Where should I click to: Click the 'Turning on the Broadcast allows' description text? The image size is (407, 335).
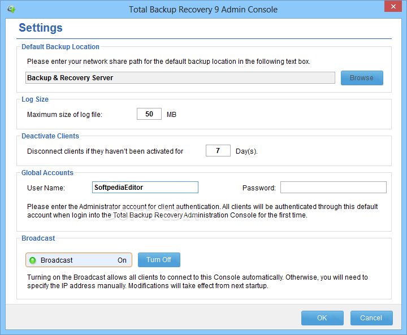[x=197, y=281]
